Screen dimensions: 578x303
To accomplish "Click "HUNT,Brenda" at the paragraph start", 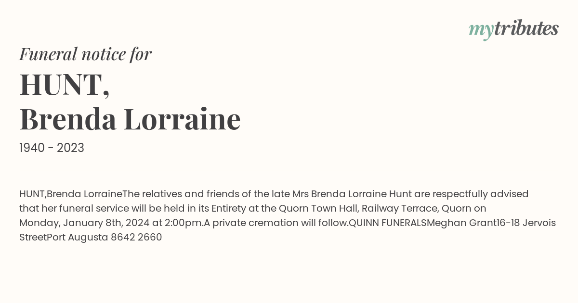I will tap(50, 194).
